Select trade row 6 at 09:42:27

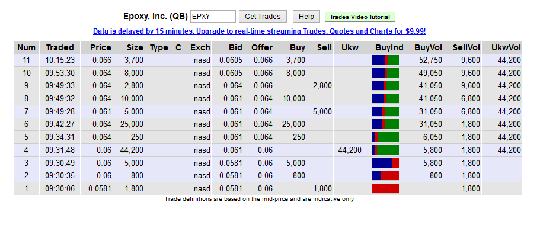click(x=268, y=124)
